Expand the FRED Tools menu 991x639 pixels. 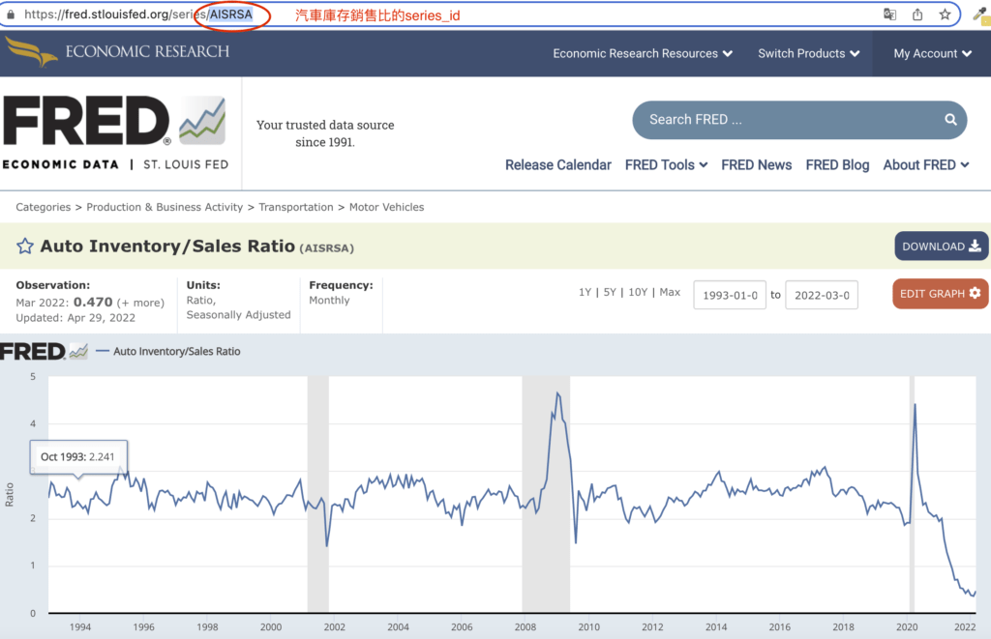tap(666, 165)
